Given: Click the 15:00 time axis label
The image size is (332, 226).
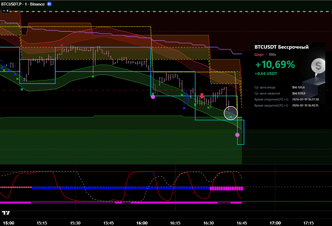Looking at the screenshot, I should [9, 223].
